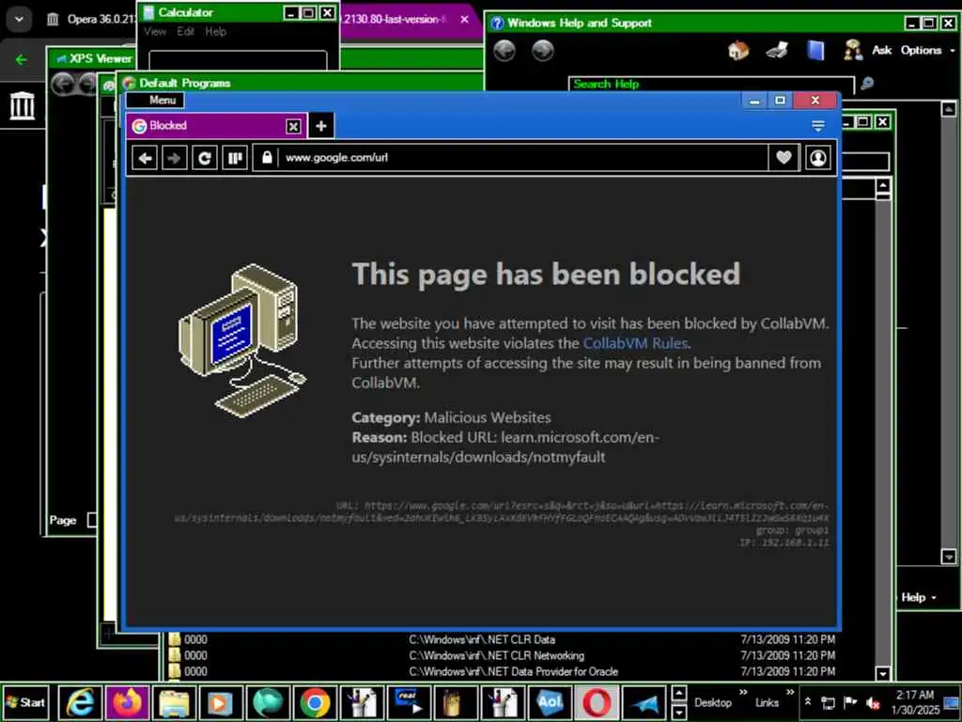Screen dimensions: 962x722
Task: Click taskbar scroll-up arrow
Action: [678, 695]
